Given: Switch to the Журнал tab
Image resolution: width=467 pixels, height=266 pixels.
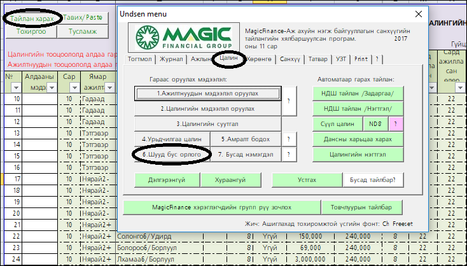Looking at the screenshot, I should 170,59.
